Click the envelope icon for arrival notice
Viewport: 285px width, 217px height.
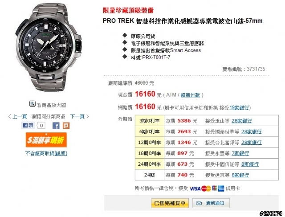tap(199, 203)
